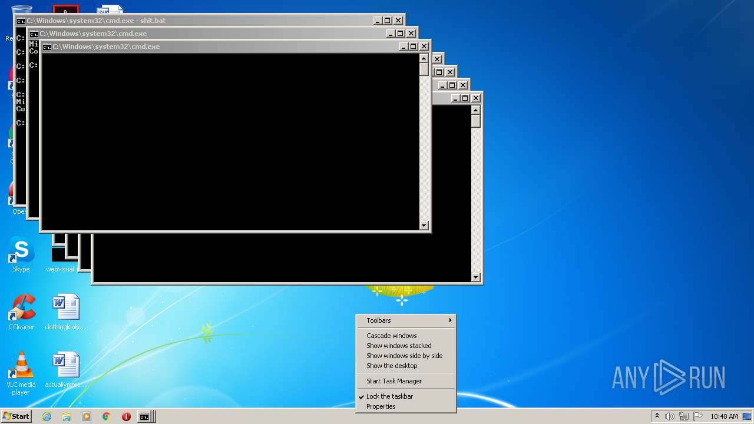Close the second cmd.exe window
The height and width of the screenshot is (424, 754).
tap(411, 34)
